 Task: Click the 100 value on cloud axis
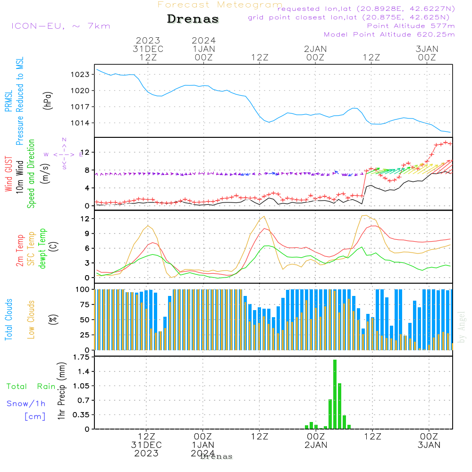tap(83, 289)
